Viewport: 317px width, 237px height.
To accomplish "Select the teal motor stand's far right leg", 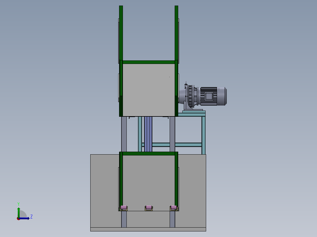I will [x=203, y=135].
